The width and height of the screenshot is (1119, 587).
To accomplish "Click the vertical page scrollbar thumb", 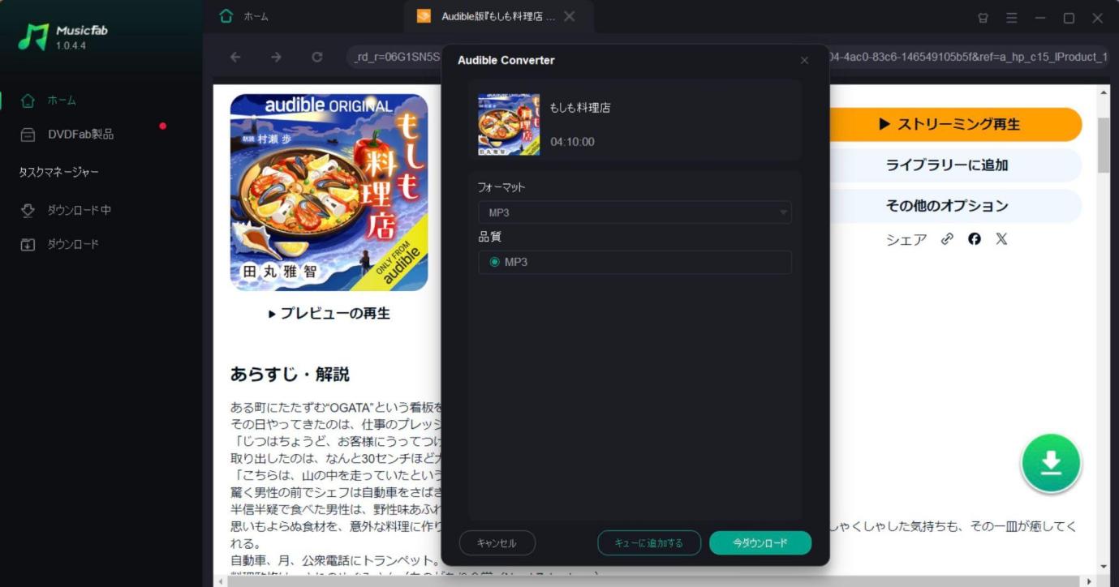I will (1103, 144).
